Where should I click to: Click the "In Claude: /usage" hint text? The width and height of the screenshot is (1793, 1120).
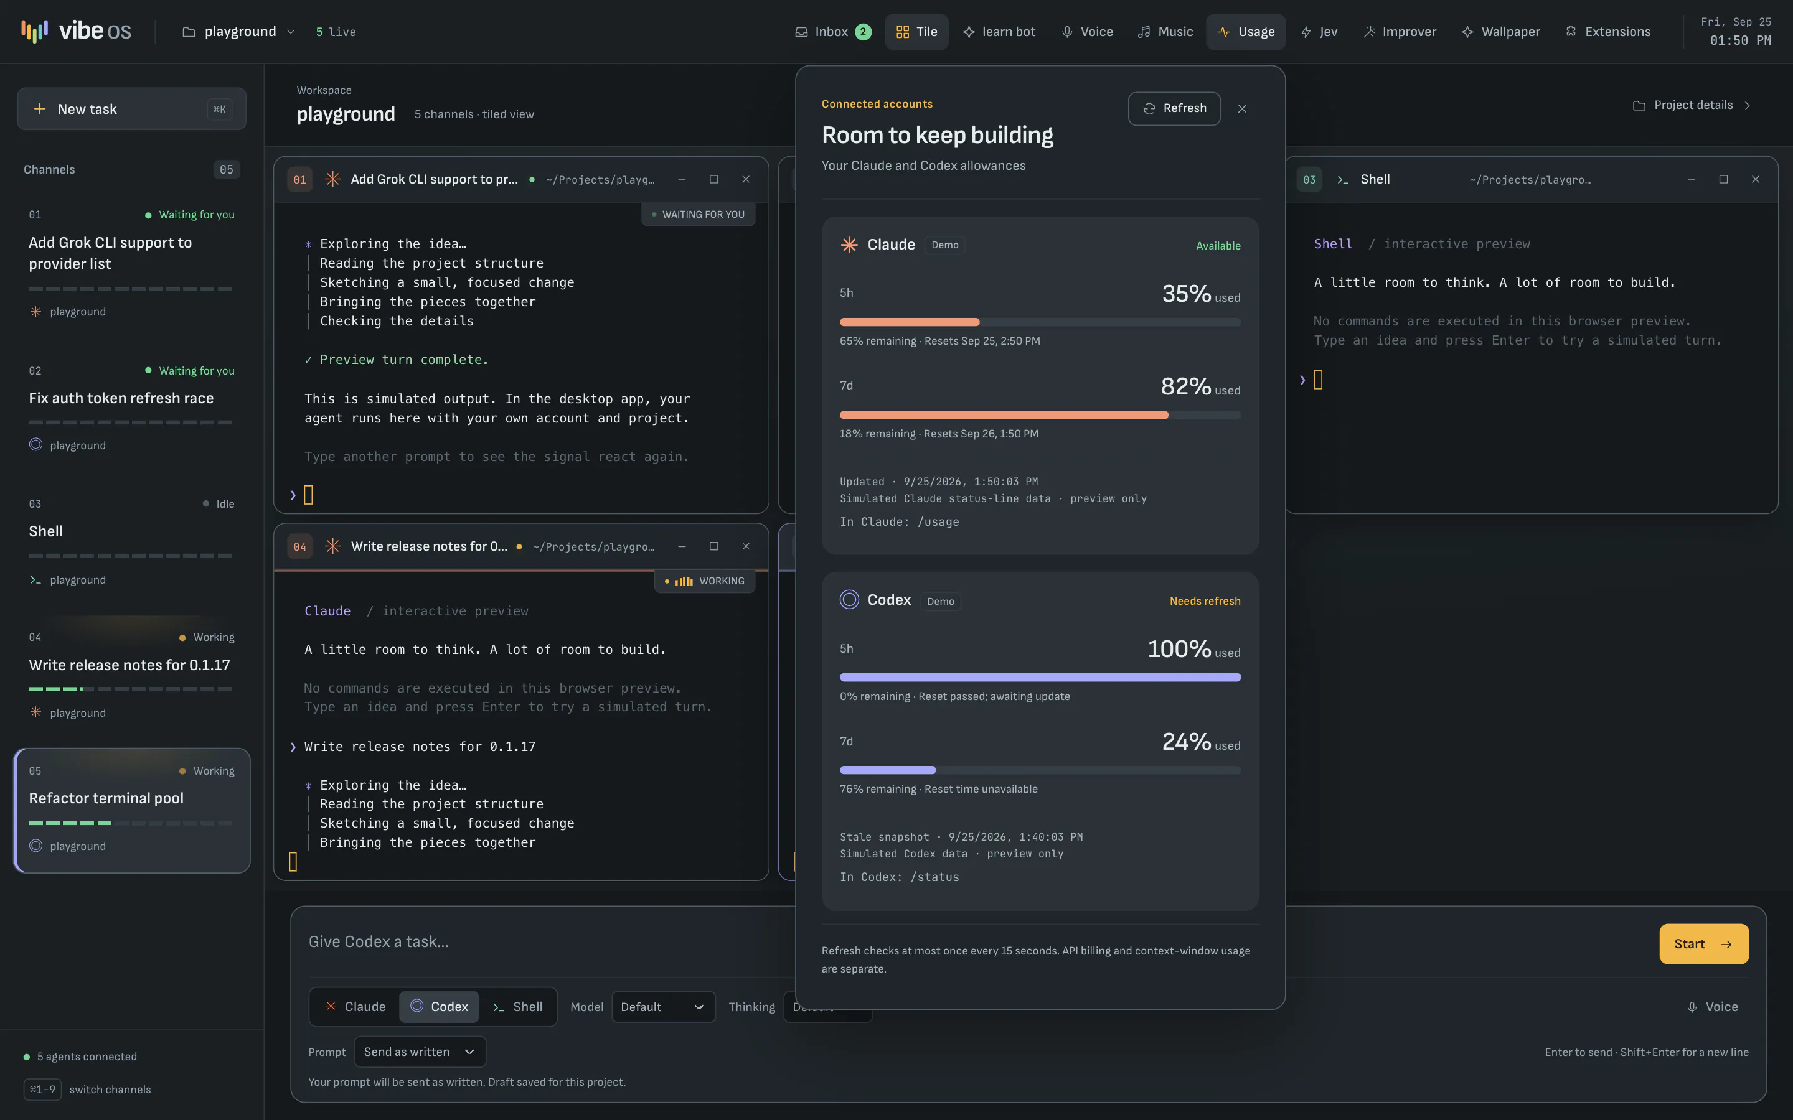point(899,521)
